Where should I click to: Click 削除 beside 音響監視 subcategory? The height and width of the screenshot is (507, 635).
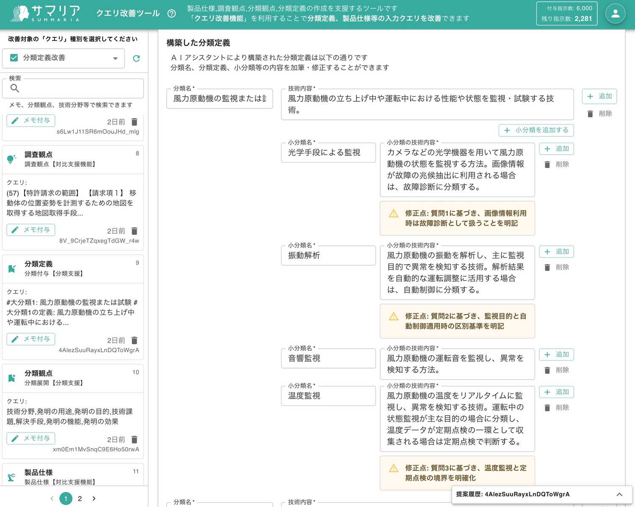tap(557, 370)
